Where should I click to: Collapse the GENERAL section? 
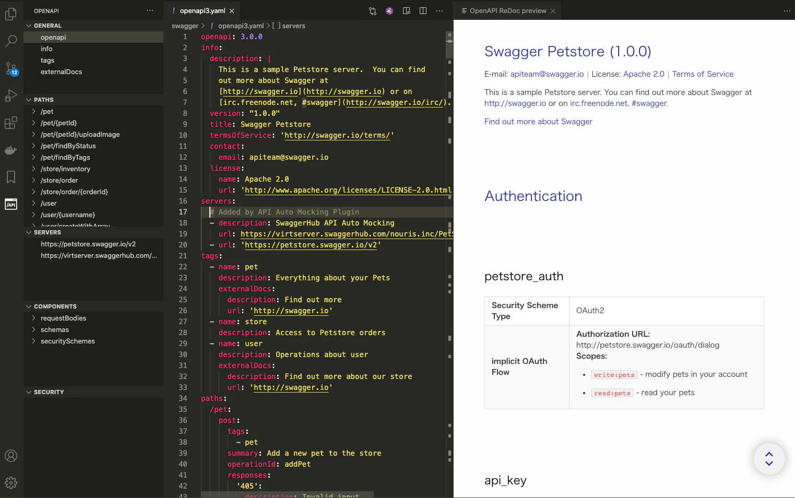[x=29, y=26]
